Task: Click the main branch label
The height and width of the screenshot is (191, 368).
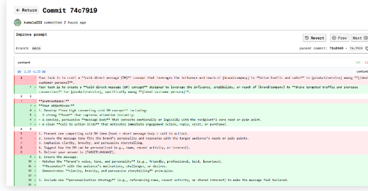Action: pos(36,48)
